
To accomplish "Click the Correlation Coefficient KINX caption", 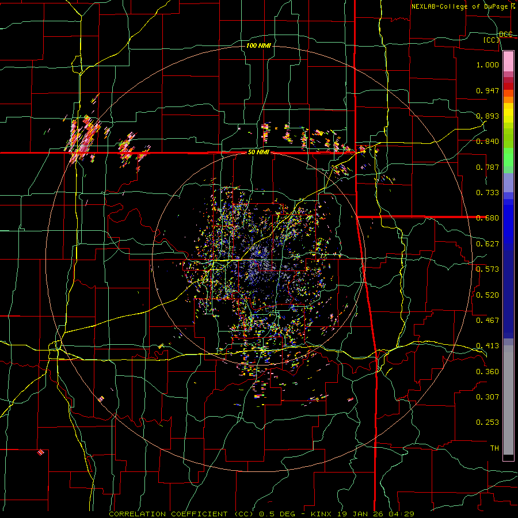I will click(x=261, y=514).
